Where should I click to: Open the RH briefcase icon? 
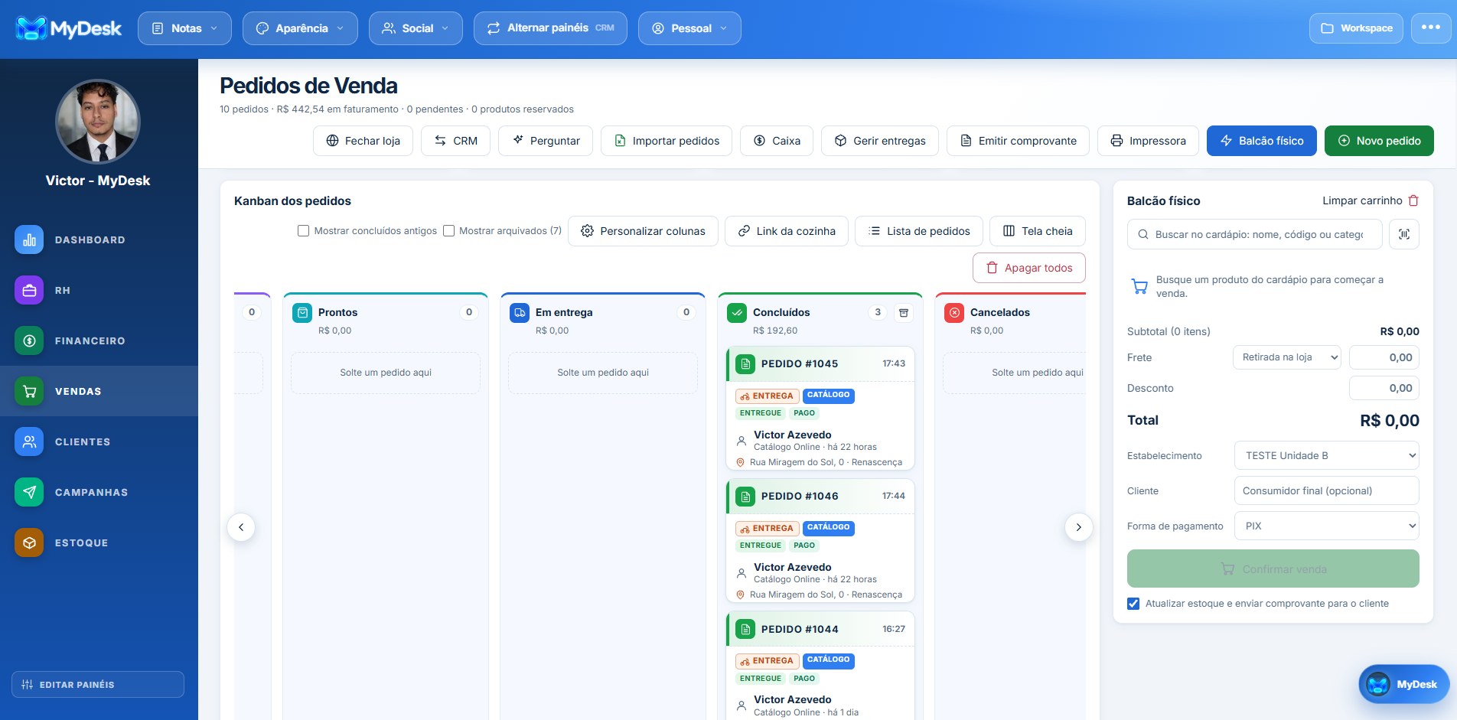(x=29, y=290)
